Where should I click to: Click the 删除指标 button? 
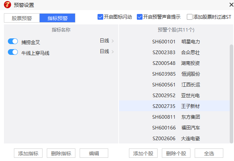pos(61,153)
